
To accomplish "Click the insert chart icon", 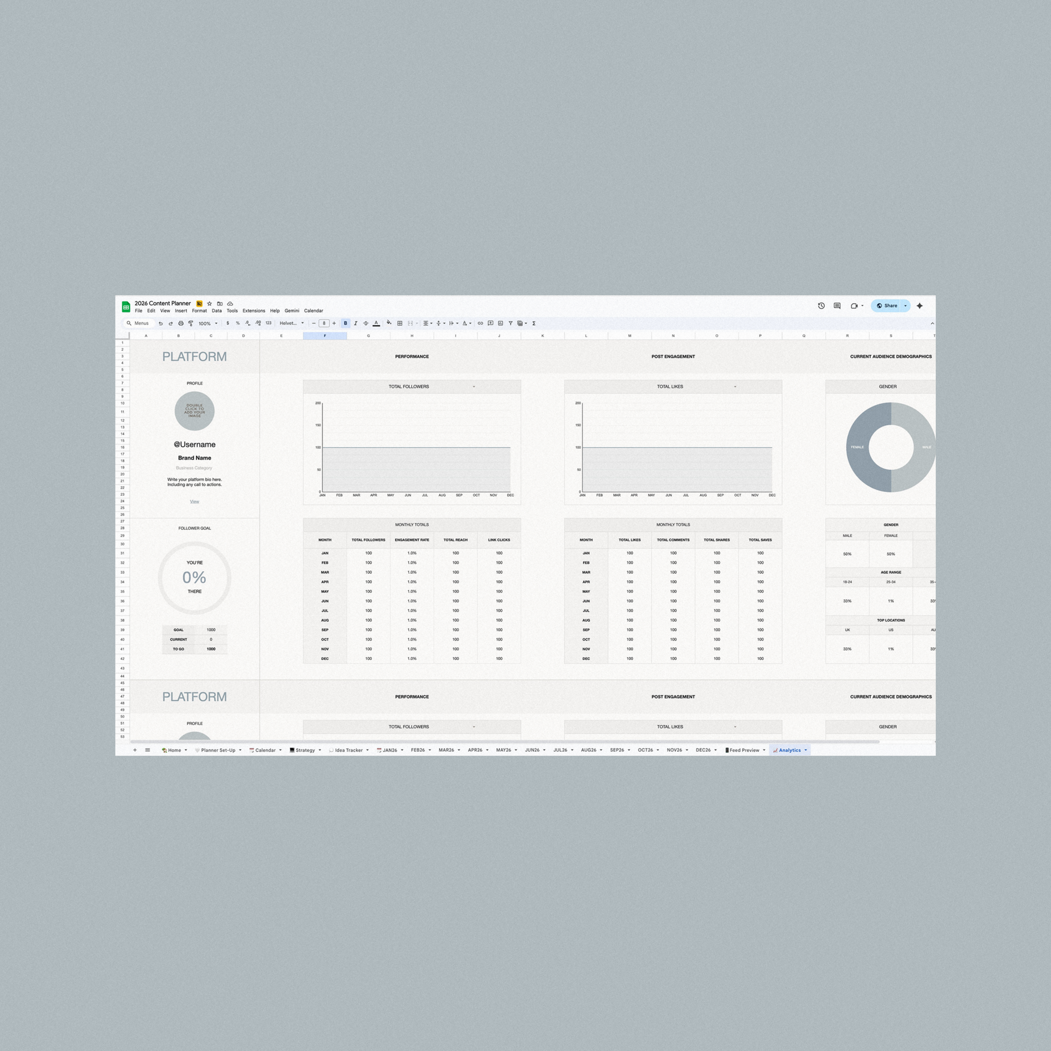I will point(501,324).
